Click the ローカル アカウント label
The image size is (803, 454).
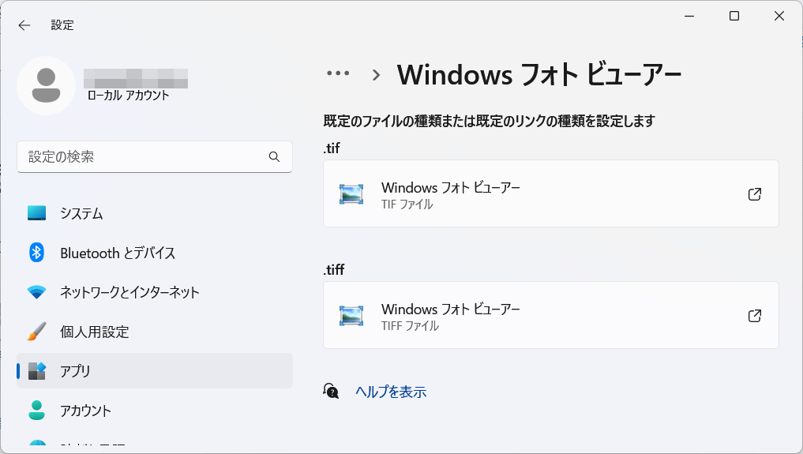pyautogui.click(x=128, y=96)
